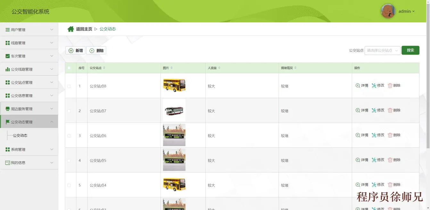Edit 公交站点6 row with 修改

click(x=378, y=135)
